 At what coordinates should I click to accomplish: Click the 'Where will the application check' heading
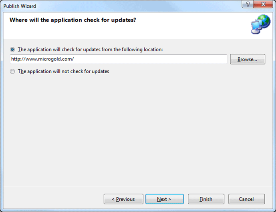point(73,20)
